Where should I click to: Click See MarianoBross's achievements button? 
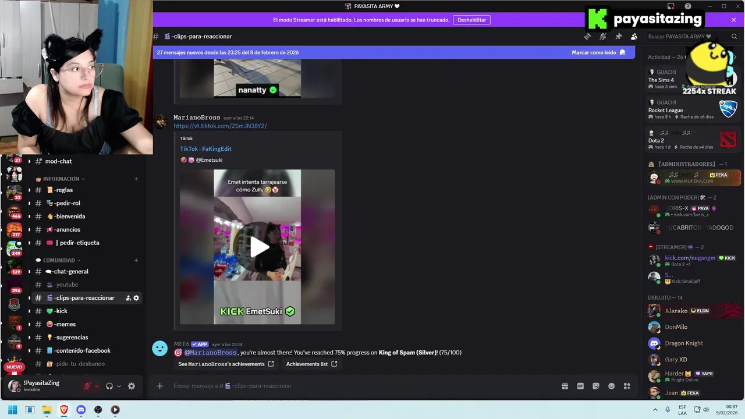226,364
